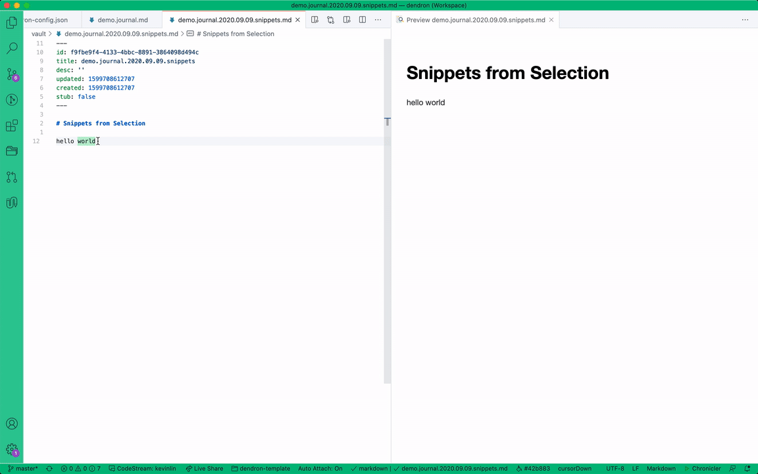Open the Explorer view in activity bar
Viewport: 758px width, 474px height.
(11, 23)
